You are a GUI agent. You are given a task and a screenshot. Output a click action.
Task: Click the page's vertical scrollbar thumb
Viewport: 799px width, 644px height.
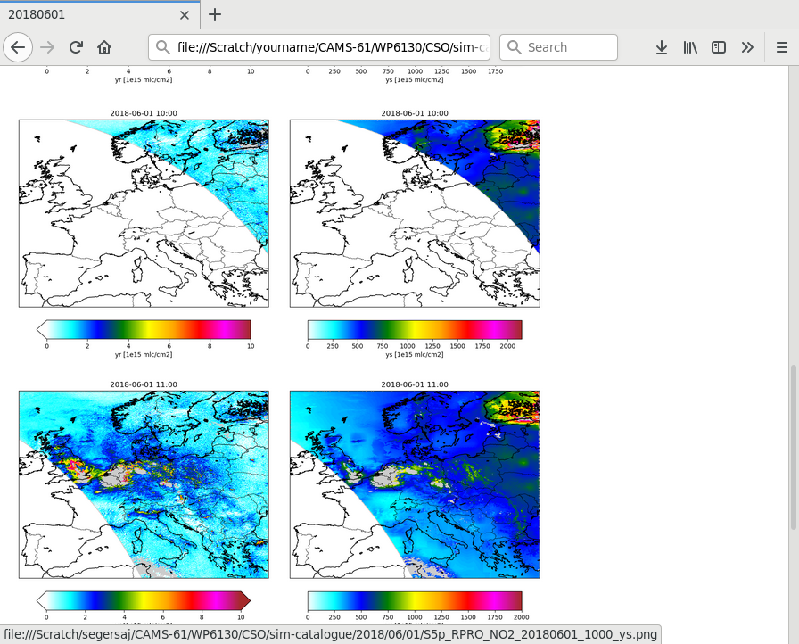tap(794, 448)
